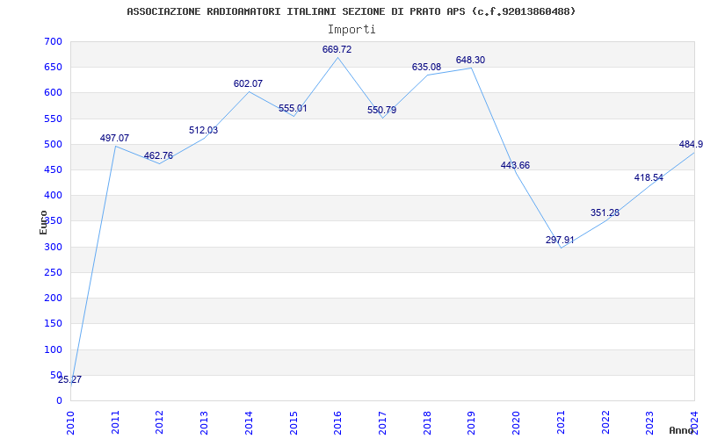Click the 2019 x-axis year label
This screenshot has width=703, height=439.
pos(472,422)
